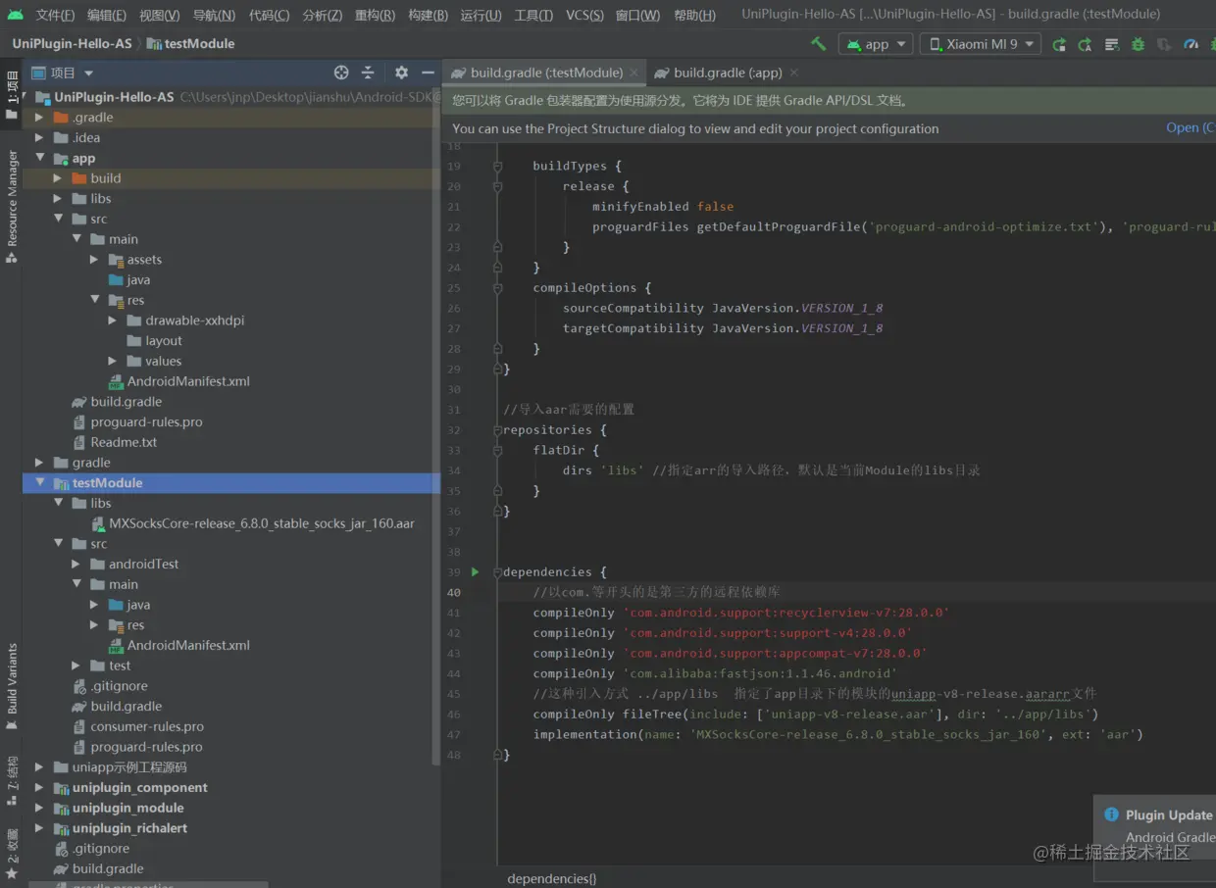This screenshot has height=888, width=1216.
Task: Click the fold marker at line 25 compileOptions
Action: point(497,287)
